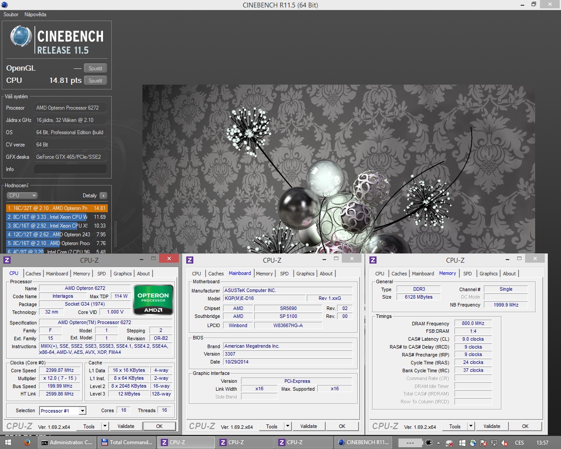
Task: Show hidden tray icons arrow
Action: point(438,443)
